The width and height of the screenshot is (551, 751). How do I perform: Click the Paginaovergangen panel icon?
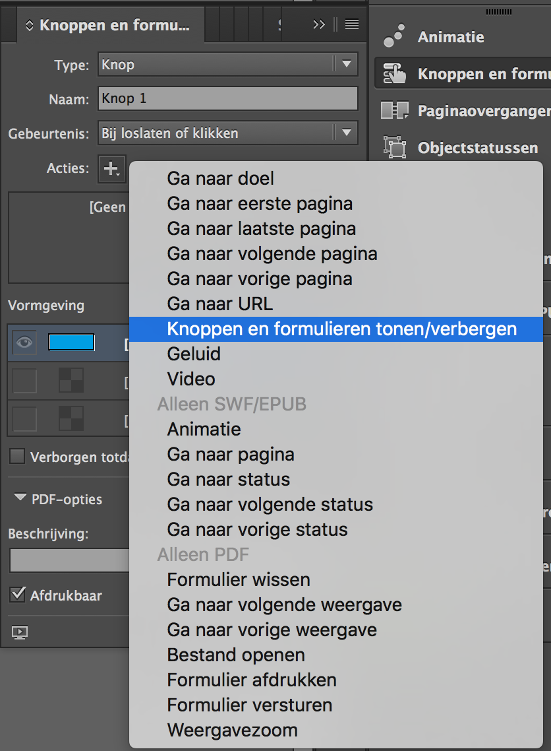click(x=395, y=111)
